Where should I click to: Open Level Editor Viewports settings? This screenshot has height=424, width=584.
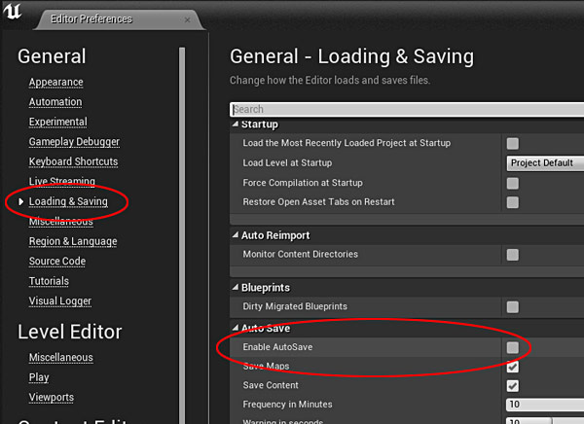(52, 397)
